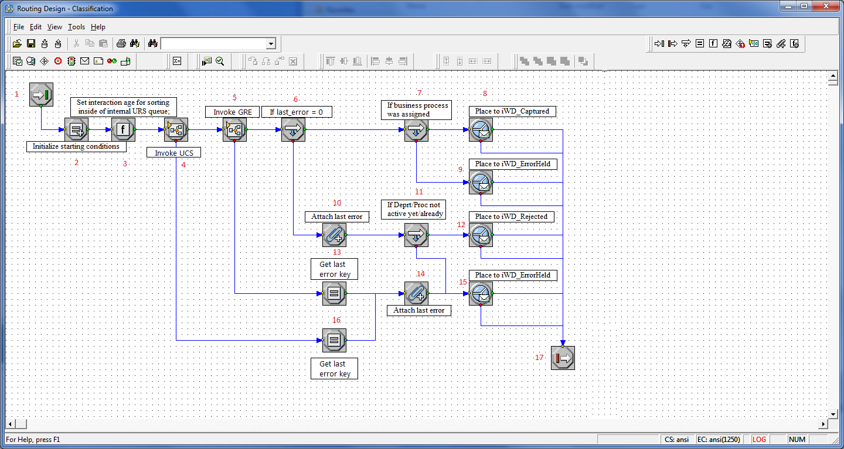Select the Exit node at the canvas bottom right

point(563,358)
